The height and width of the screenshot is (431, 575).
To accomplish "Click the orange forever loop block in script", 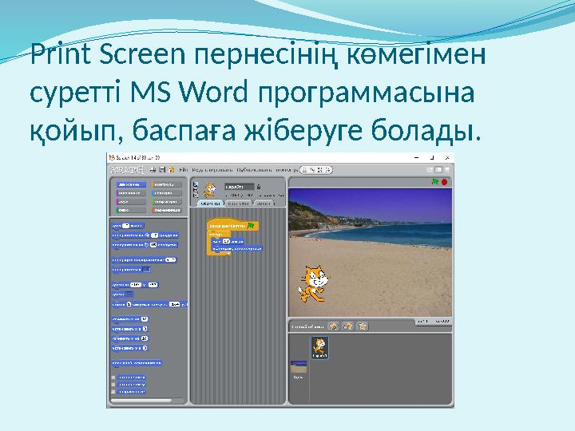I will coord(219,234).
